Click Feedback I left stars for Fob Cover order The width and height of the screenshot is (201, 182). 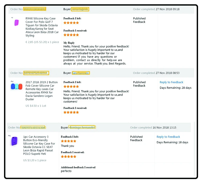pos(71,87)
